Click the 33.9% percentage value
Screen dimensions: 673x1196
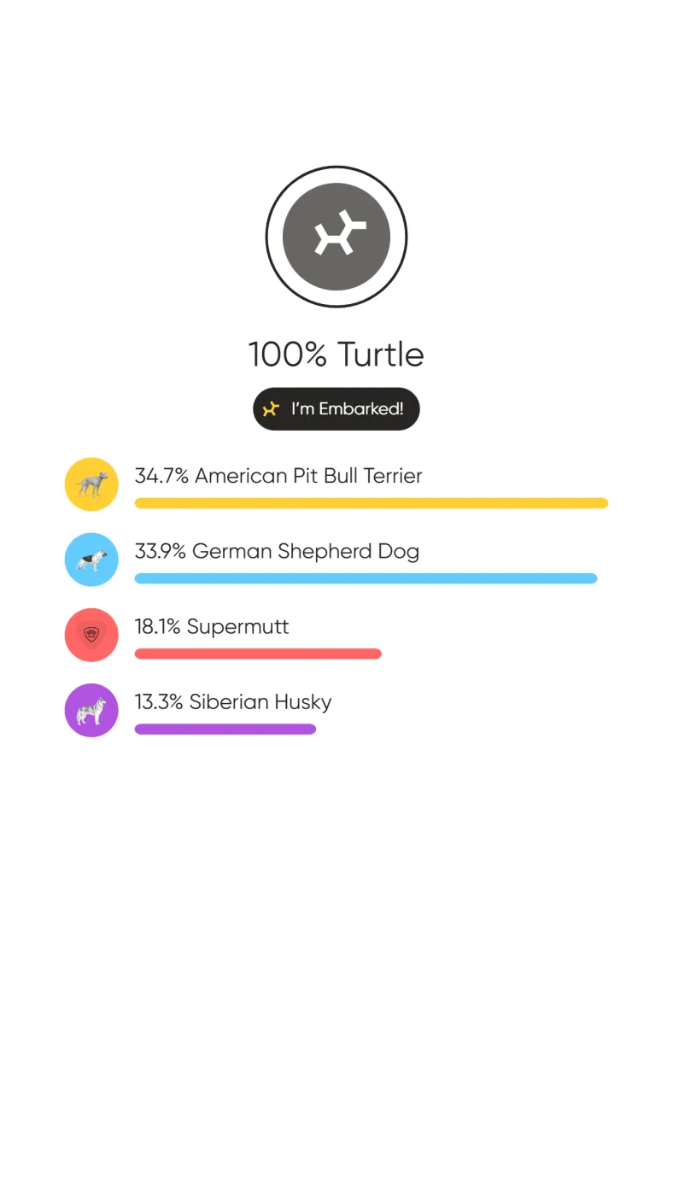pyautogui.click(x=160, y=551)
